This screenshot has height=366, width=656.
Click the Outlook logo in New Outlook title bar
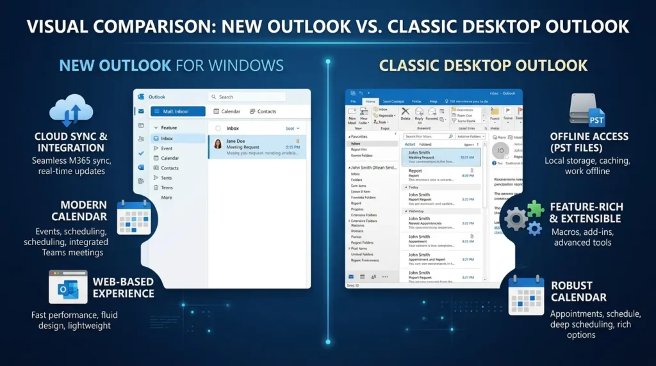[141, 97]
